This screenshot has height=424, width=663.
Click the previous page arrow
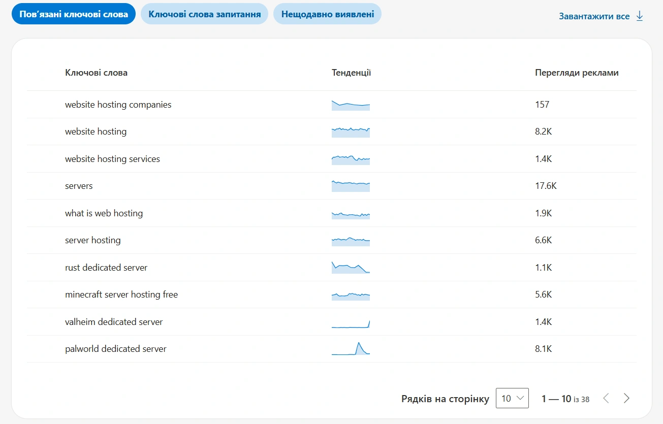(606, 399)
